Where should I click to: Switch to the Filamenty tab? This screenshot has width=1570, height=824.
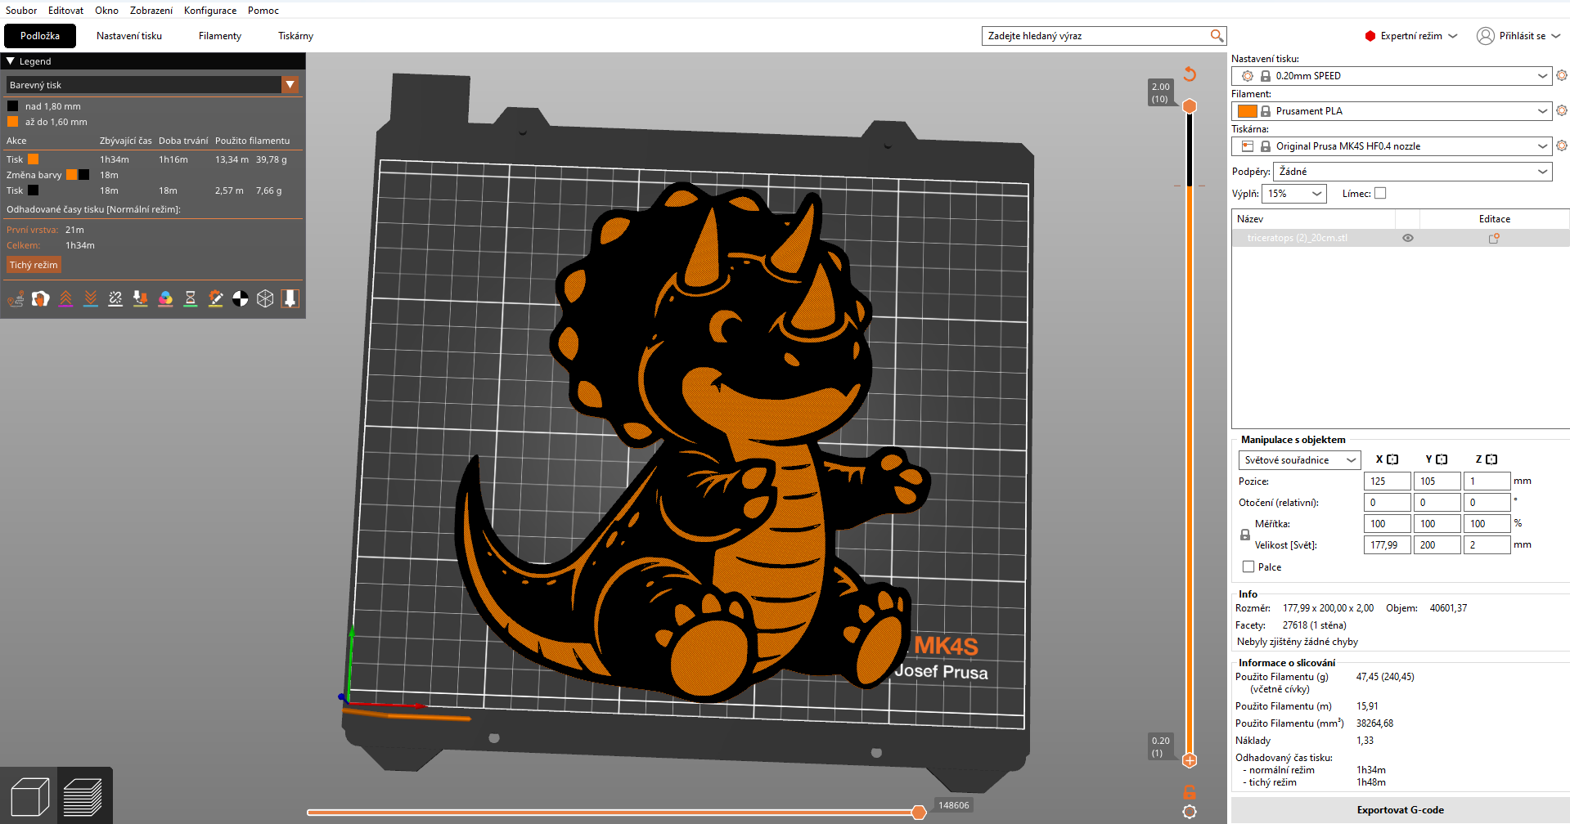coord(220,36)
